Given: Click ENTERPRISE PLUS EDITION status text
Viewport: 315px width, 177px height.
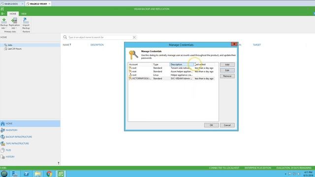Looking at the screenshot, I should point(258,168).
